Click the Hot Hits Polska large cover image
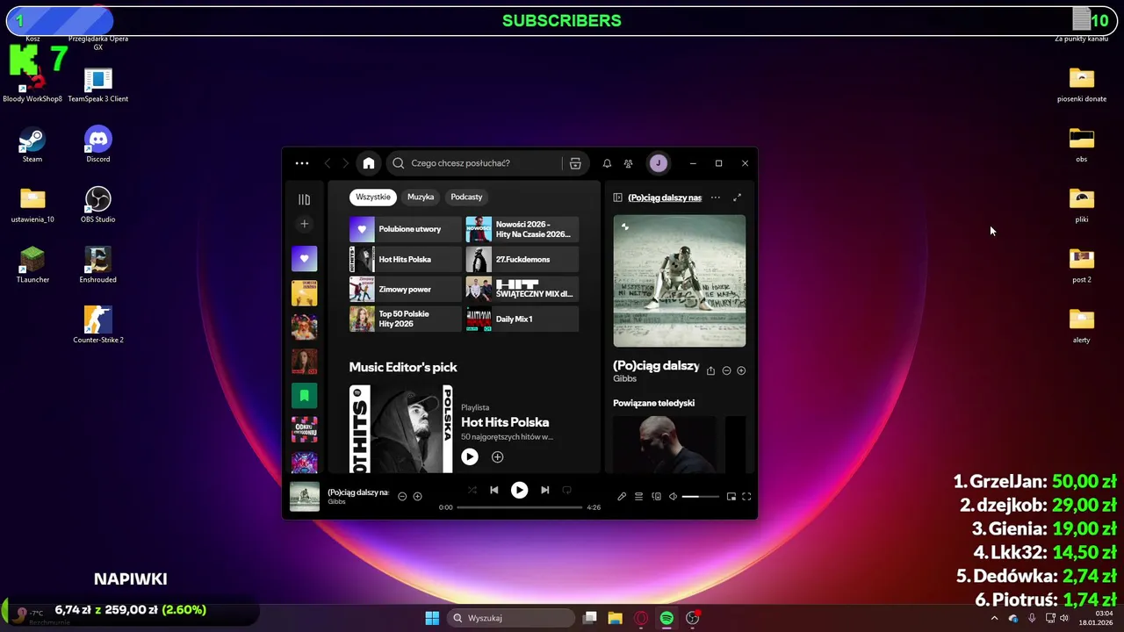The image size is (1124, 632). pos(401,429)
